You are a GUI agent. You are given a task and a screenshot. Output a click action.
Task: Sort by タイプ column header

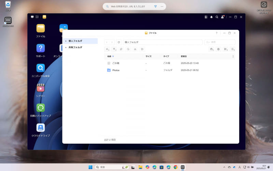pos(166,56)
